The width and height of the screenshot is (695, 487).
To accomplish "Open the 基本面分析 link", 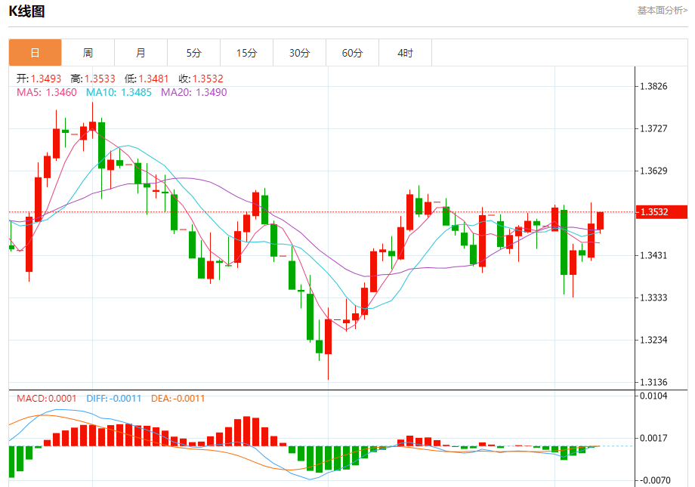I will 662,11.
